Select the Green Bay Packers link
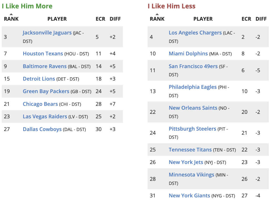Viewport: 269px width, 203px height. click(46, 91)
